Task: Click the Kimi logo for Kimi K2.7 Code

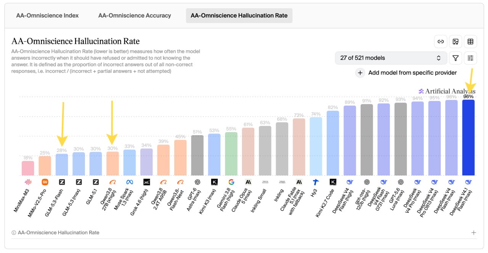Action: tap(333, 182)
